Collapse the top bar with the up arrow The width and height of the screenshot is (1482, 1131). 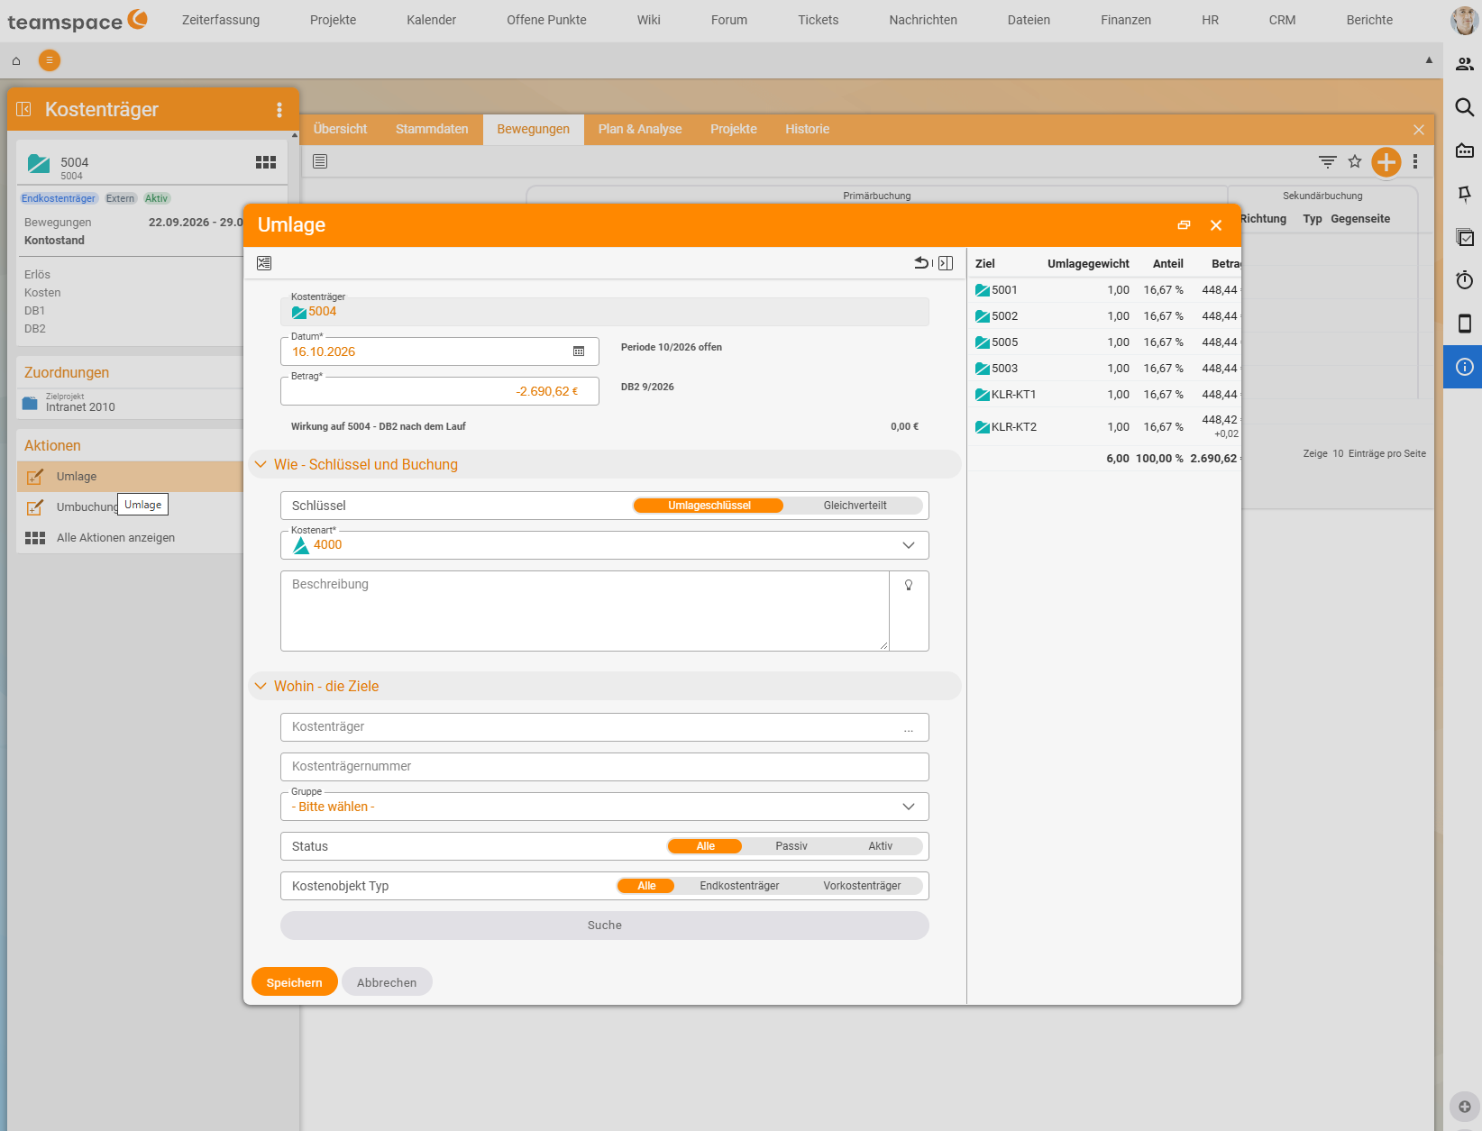coord(1429,60)
